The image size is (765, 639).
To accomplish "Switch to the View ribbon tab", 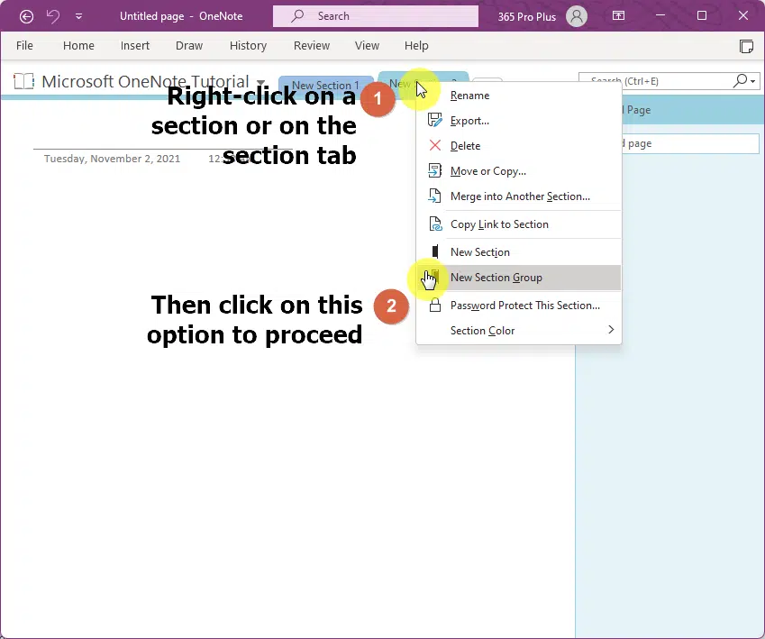I will [x=367, y=45].
